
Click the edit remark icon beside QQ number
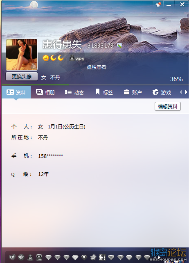119,46
